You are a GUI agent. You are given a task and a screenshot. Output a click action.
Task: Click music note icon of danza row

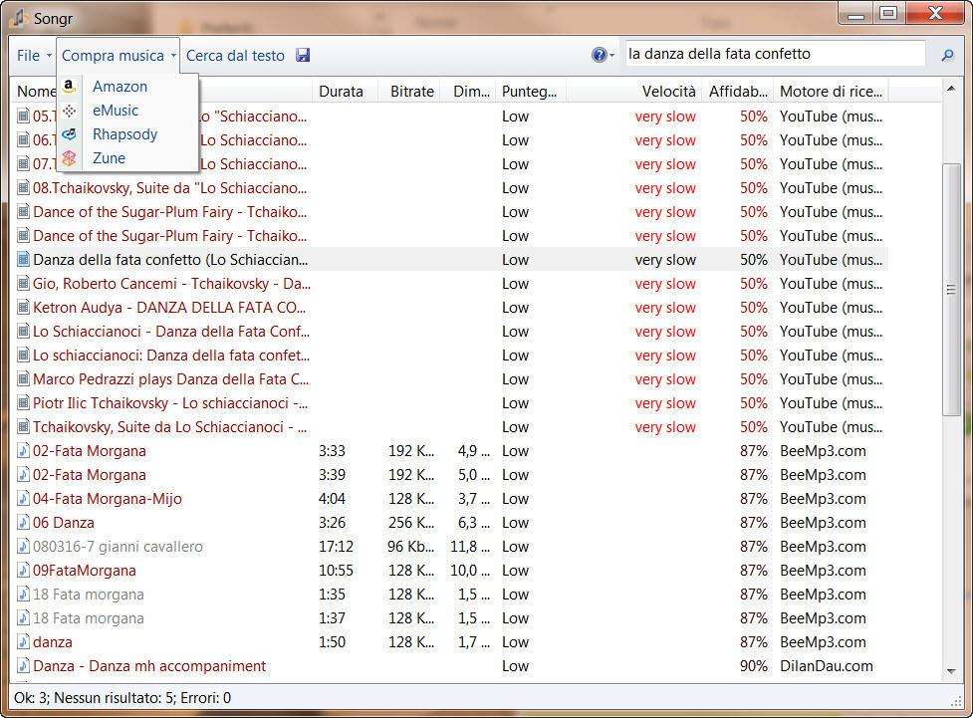tap(23, 641)
